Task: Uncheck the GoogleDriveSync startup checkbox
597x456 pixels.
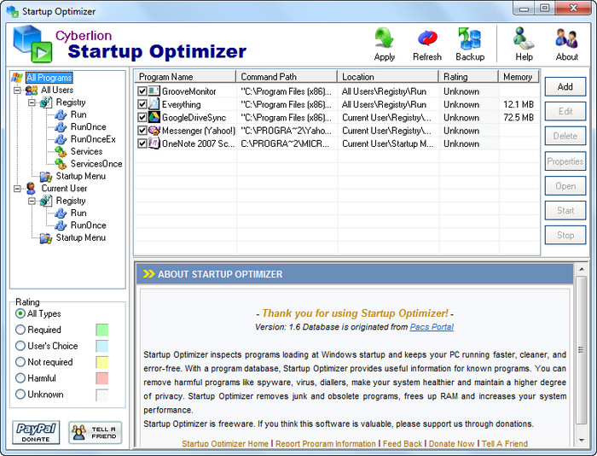Action: tap(142, 117)
